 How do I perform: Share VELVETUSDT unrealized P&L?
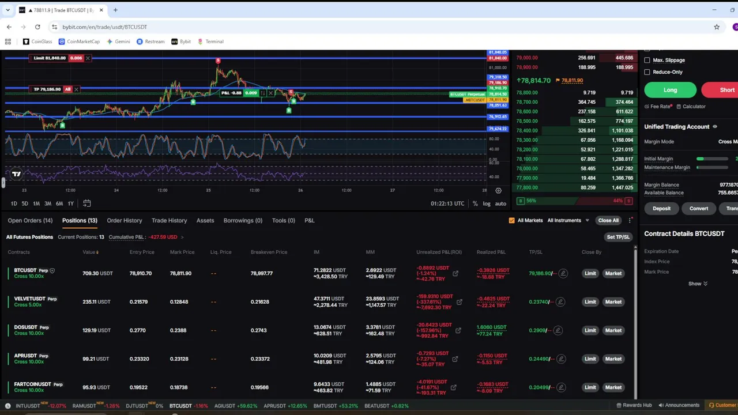click(459, 301)
